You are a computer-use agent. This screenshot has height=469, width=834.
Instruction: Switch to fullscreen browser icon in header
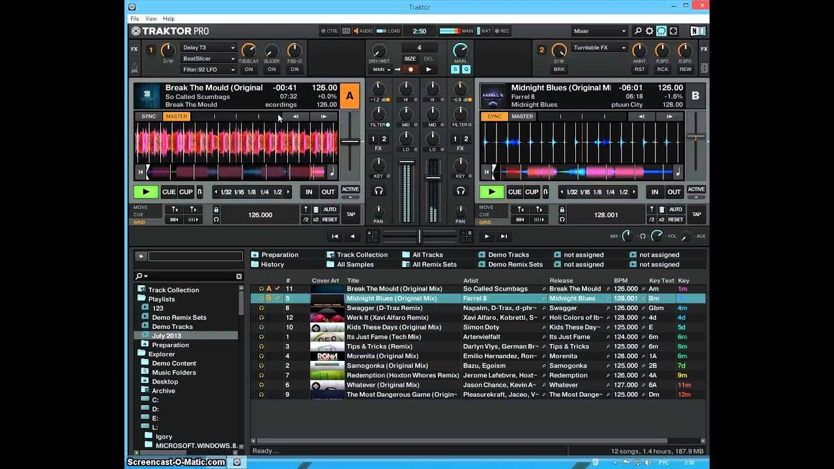coord(673,31)
